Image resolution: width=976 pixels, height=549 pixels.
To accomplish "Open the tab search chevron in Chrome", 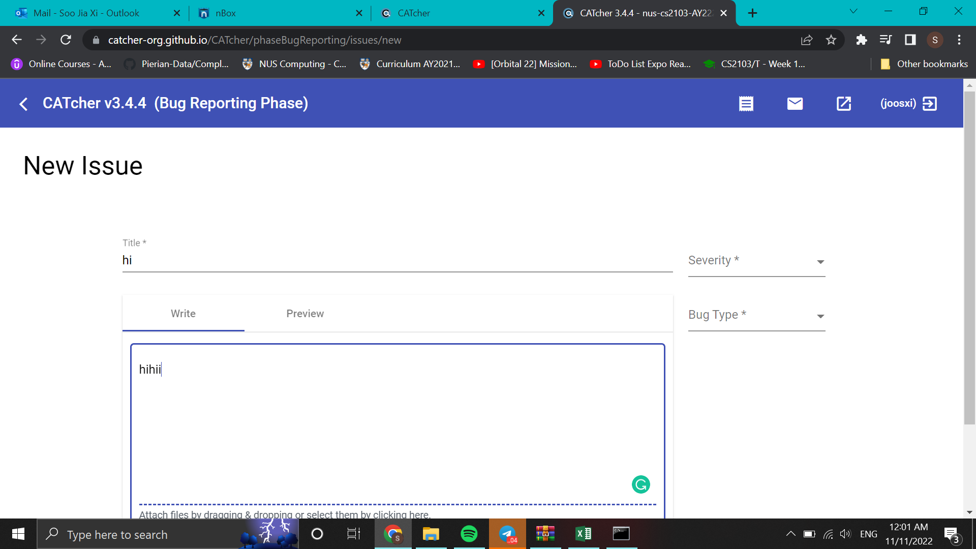I will click(853, 12).
